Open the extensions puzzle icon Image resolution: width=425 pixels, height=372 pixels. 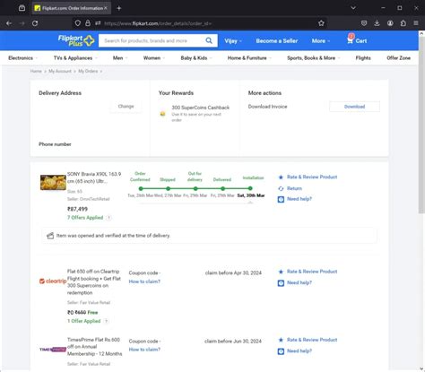[403, 23]
